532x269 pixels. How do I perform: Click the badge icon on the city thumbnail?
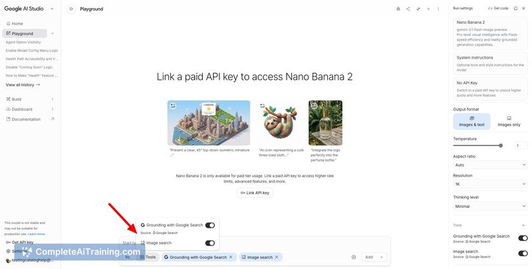point(173,106)
